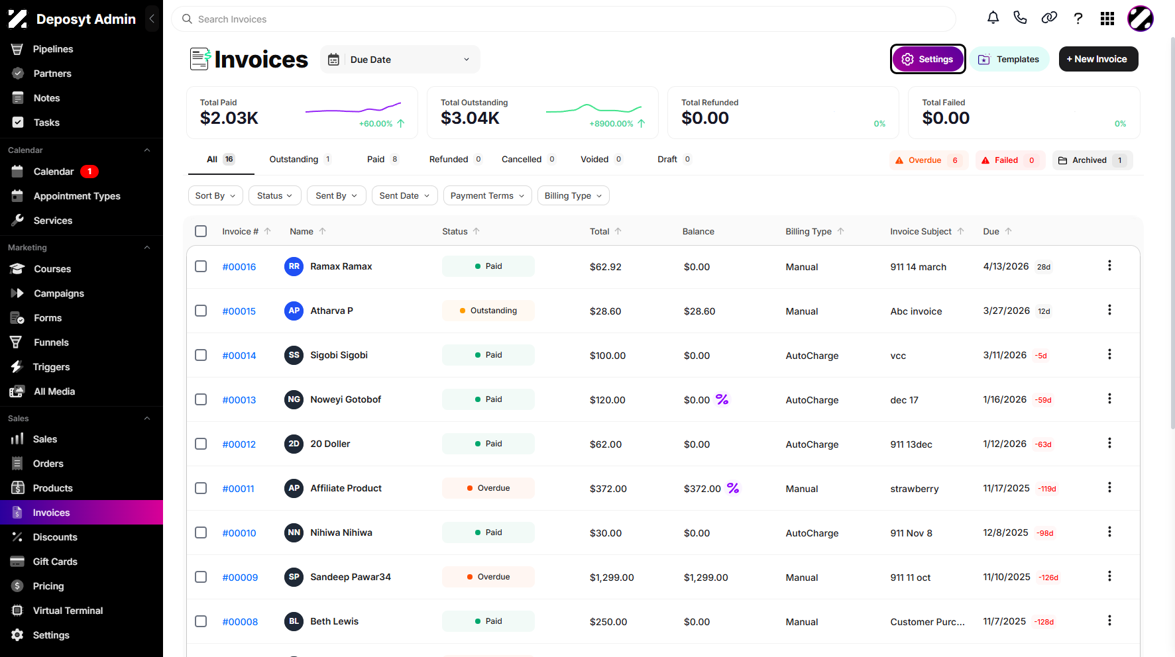Open invoice Settings button
1175x657 pixels.
pos(928,59)
